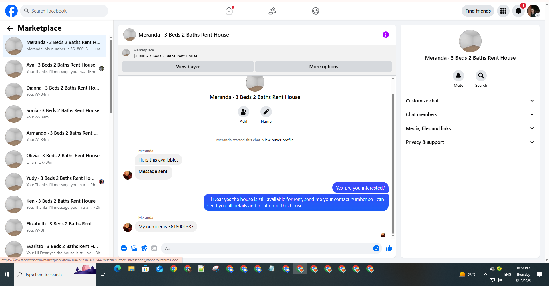
Task: Open Dianna conversation in list
Action: [x=55, y=91]
